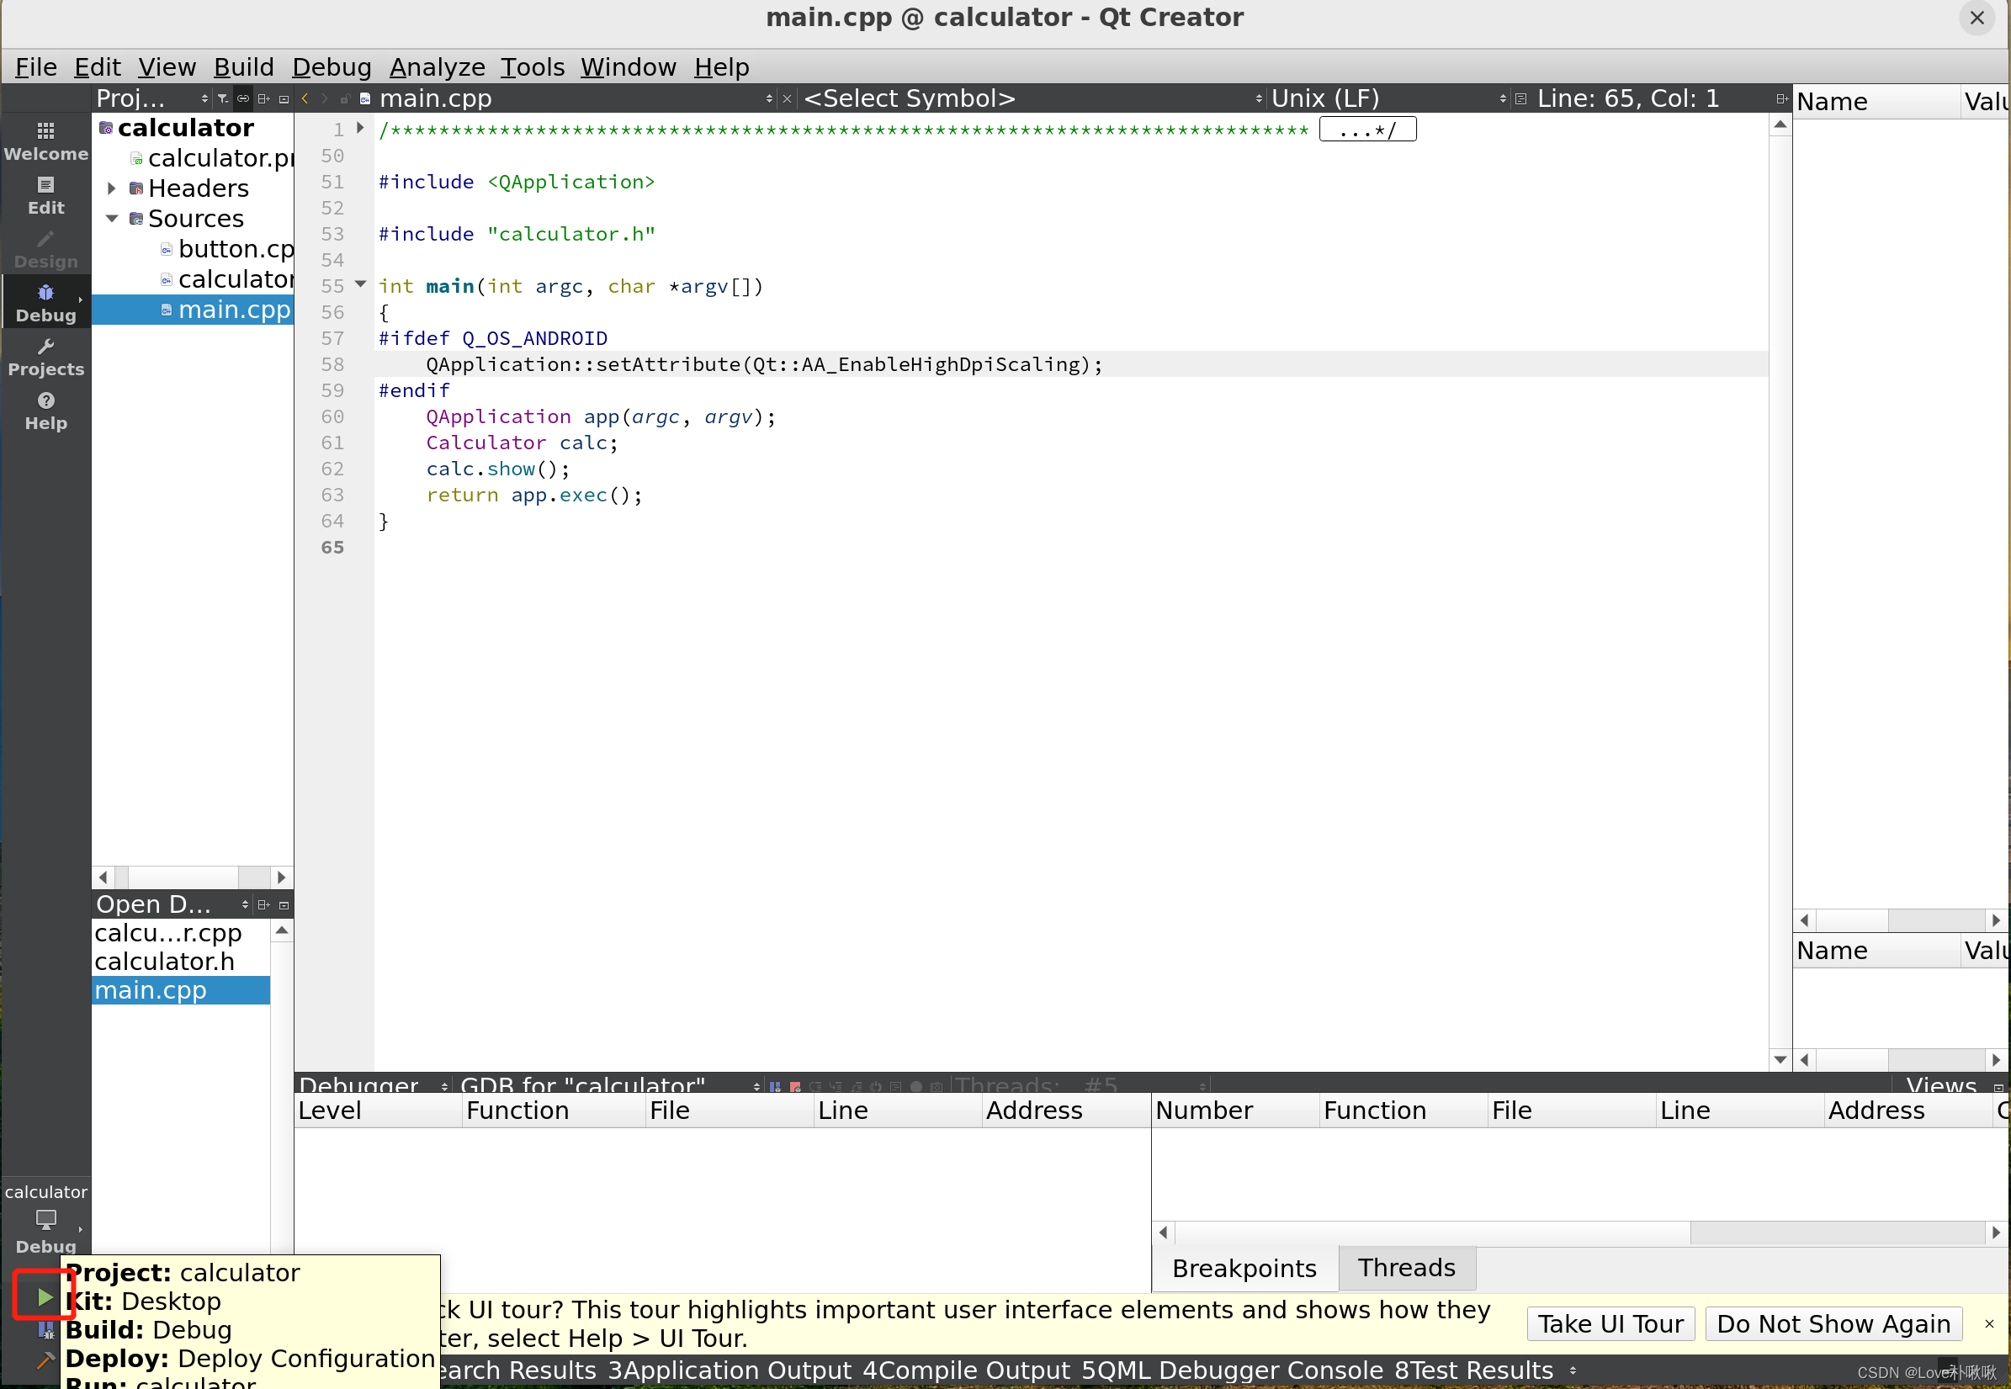
Task: Expand the Headers folder
Action: point(111,188)
